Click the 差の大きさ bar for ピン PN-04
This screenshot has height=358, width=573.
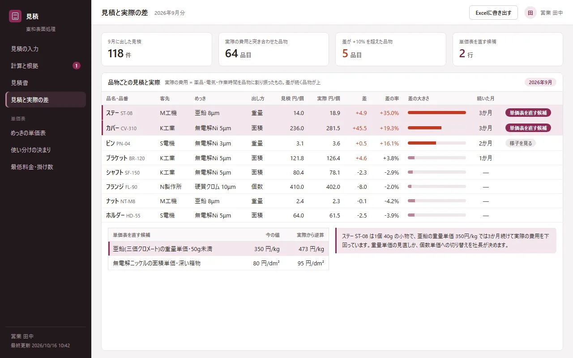pyautogui.click(x=437, y=143)
